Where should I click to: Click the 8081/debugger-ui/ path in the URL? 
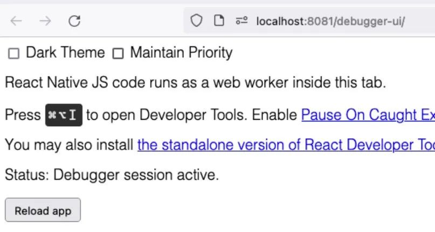356,22
